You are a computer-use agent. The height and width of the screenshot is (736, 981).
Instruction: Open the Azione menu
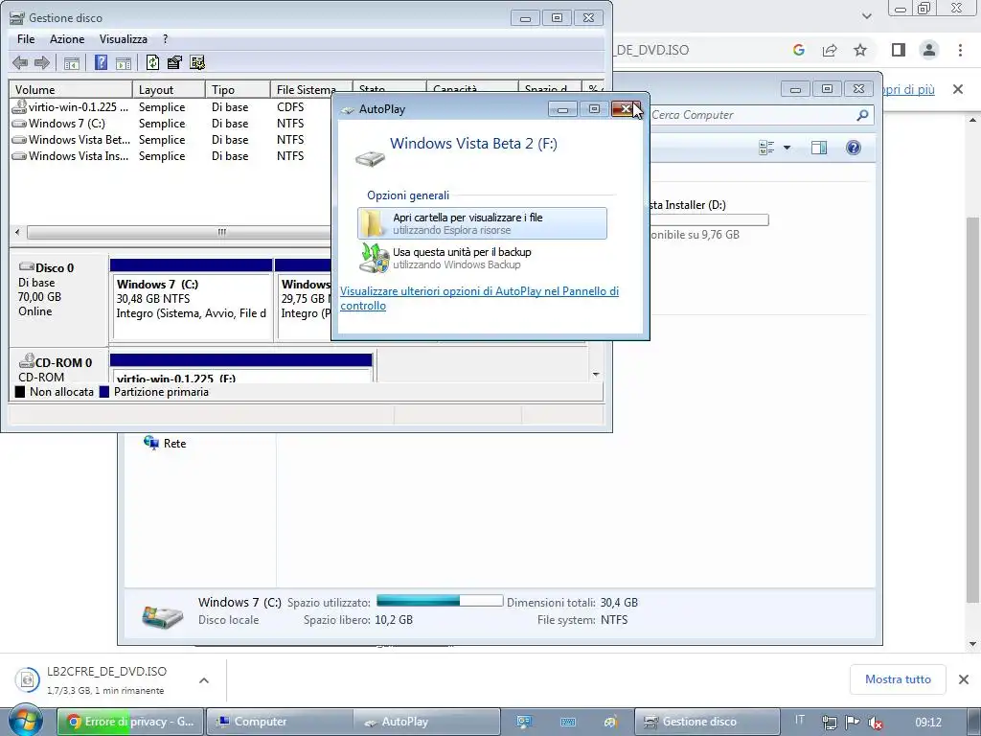[x=67, y=38]
